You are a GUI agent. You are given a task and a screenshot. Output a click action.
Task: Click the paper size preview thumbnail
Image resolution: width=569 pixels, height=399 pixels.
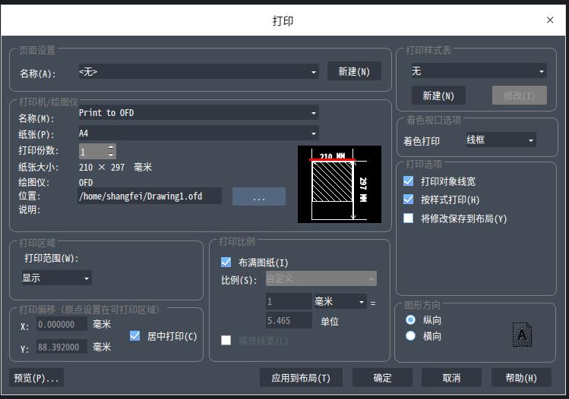(x=340, y=184)
